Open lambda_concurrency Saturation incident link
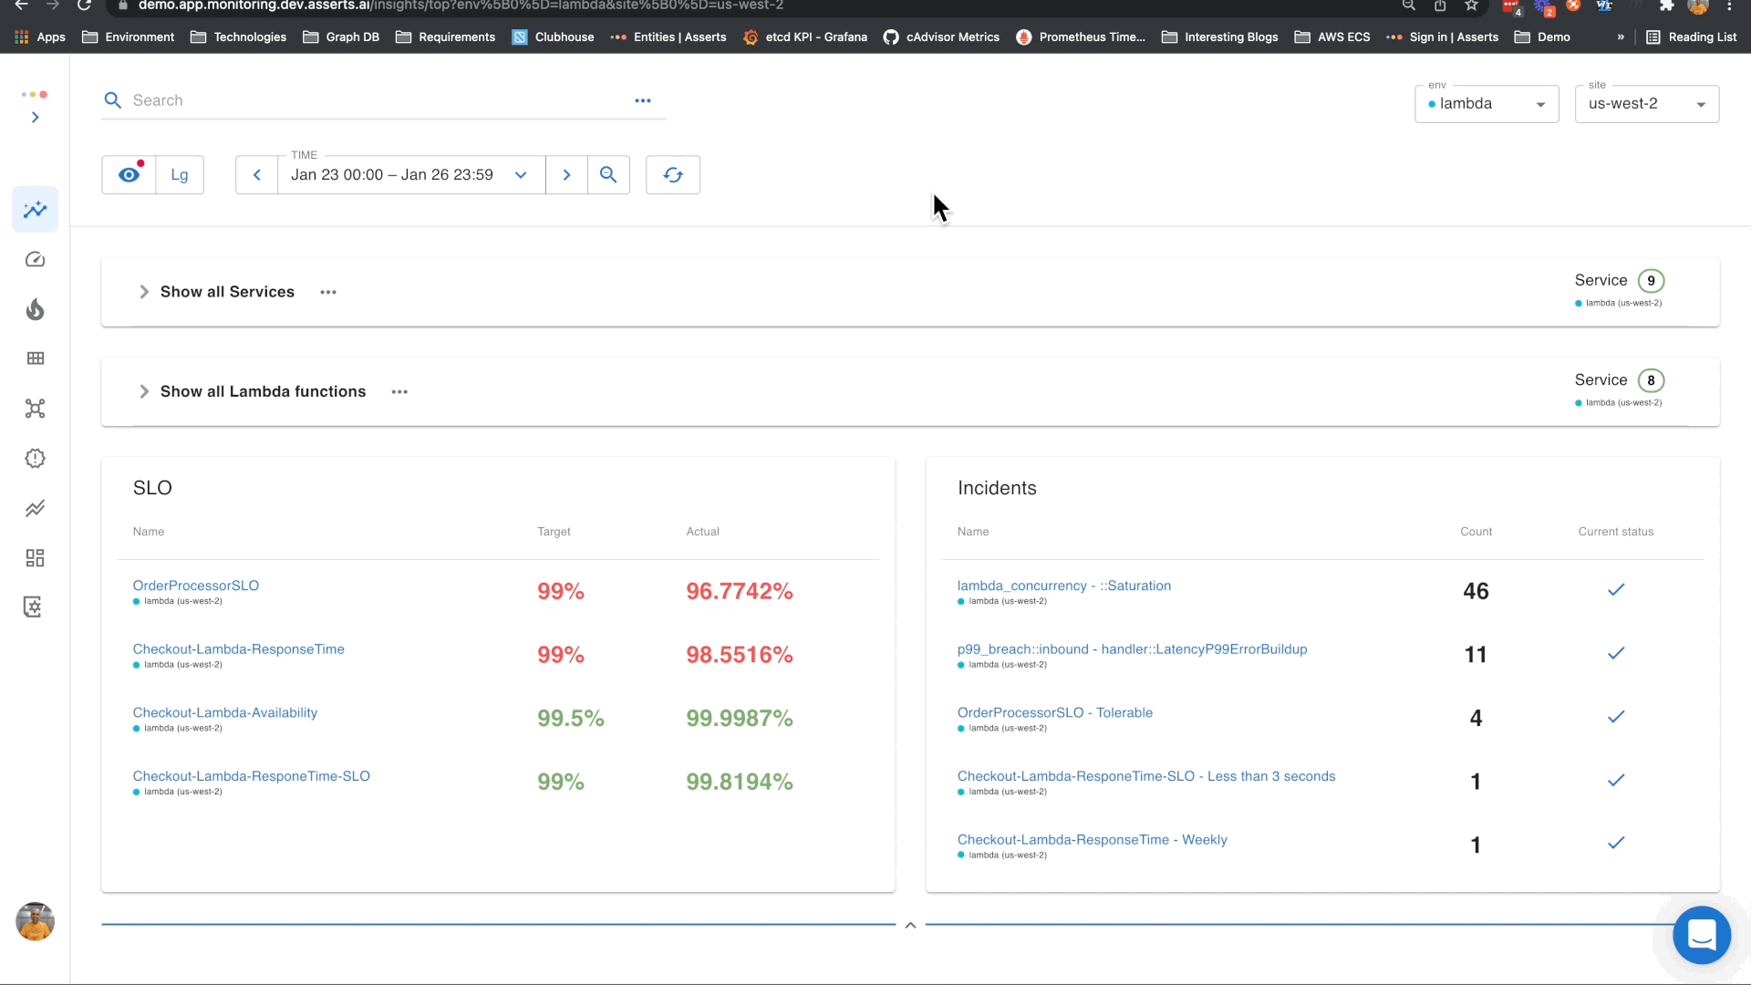The height and width of the screenshot is (985, 1751). (1063, 586)
